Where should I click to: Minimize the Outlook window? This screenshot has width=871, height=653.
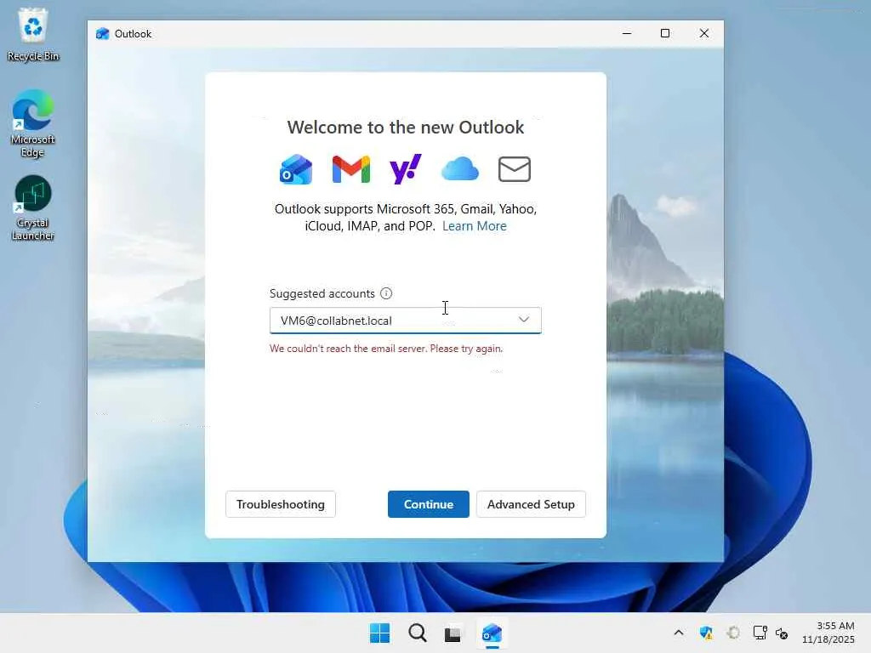pos(627,33)
